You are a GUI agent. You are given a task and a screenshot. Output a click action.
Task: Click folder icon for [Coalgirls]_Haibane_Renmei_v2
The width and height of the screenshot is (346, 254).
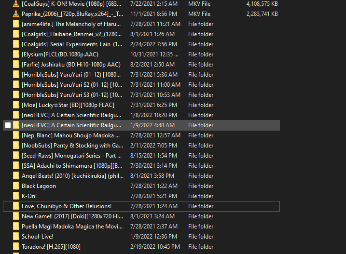click(x=16, y=34)
